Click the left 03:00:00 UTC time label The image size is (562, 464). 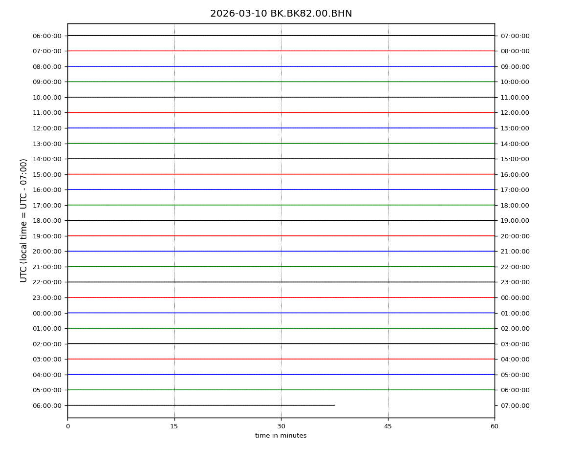pyautogui.click(x=47, y=359)
